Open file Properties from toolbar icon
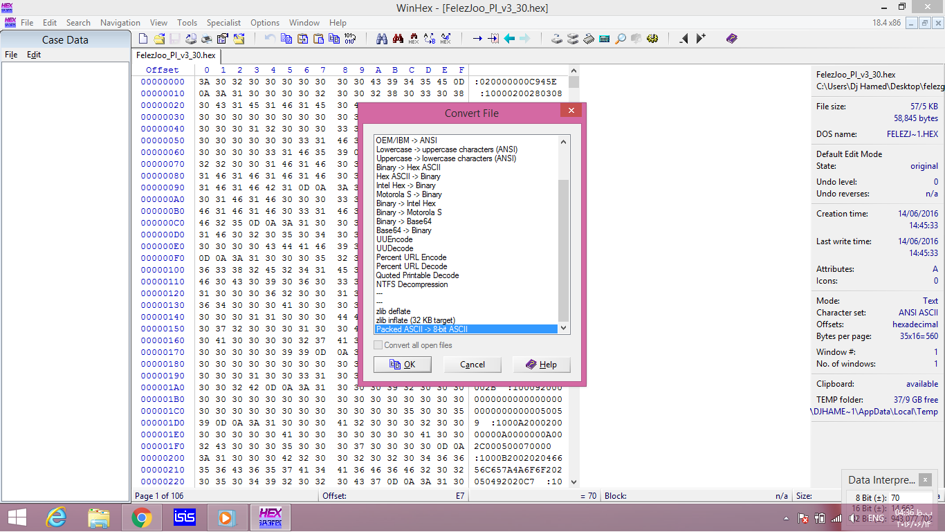 point(223,39)
